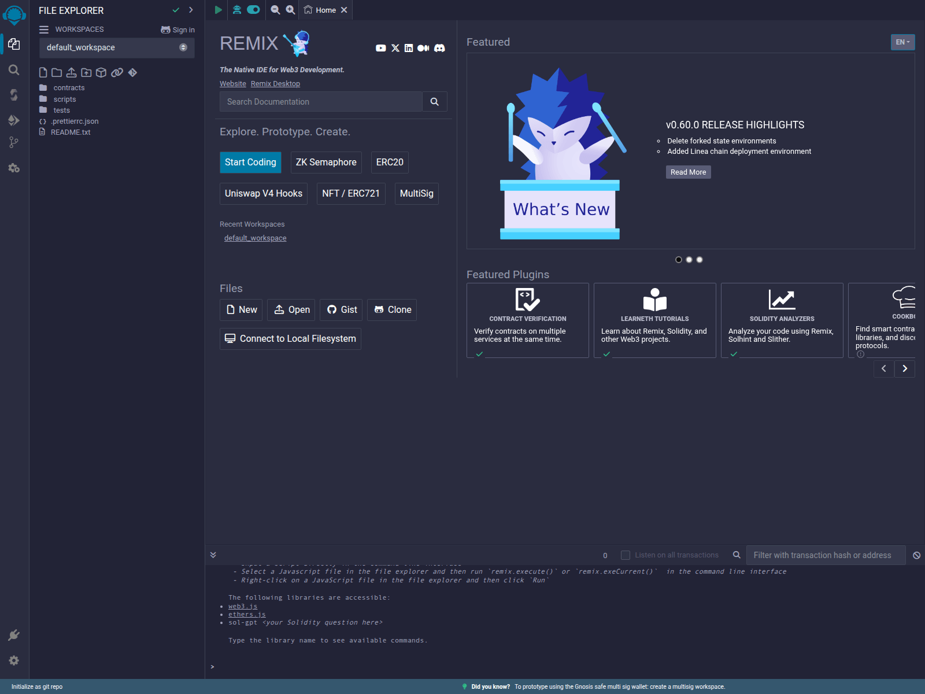The height and width of the screenshot is (694, 925).
Task: Open the EN language dropdown
Action: click(902, 42)
